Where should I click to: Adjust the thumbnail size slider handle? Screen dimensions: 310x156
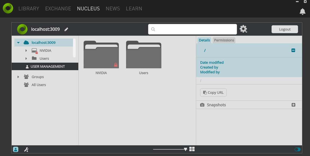click(186, 149)
